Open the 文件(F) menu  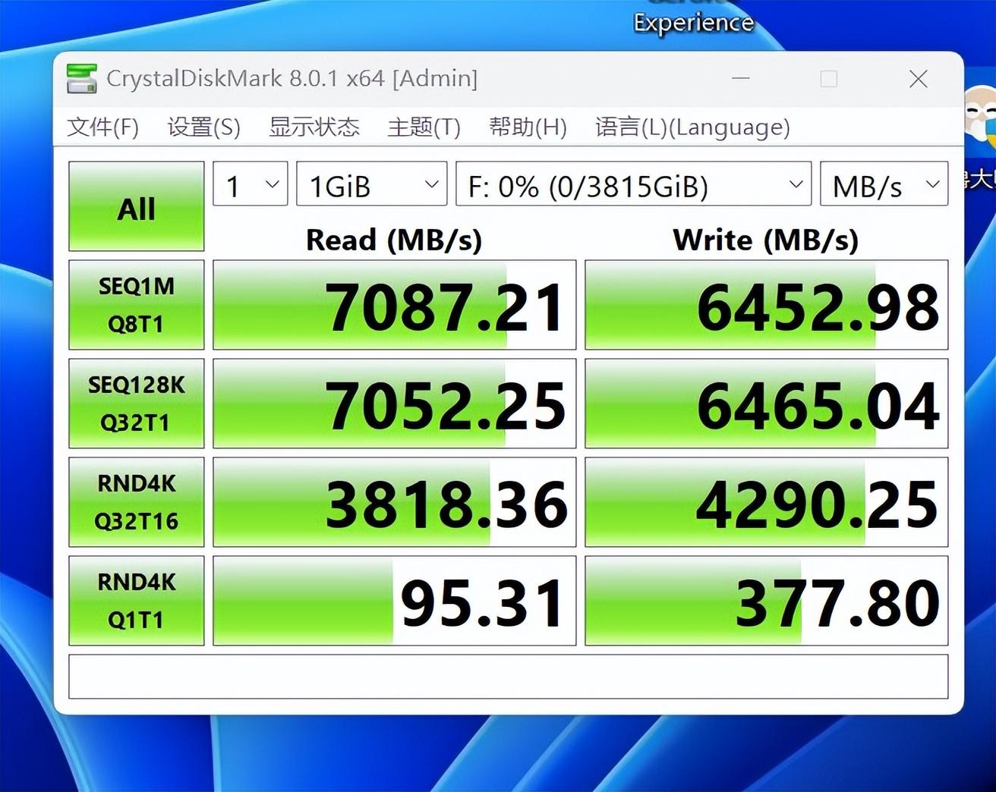click(102, 127)
